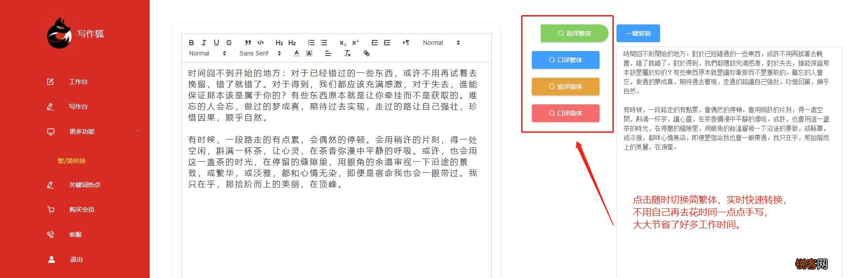Click the monitor icon beside 更多功能
This screenshot has width=849, height=278.
coord(51,131)
